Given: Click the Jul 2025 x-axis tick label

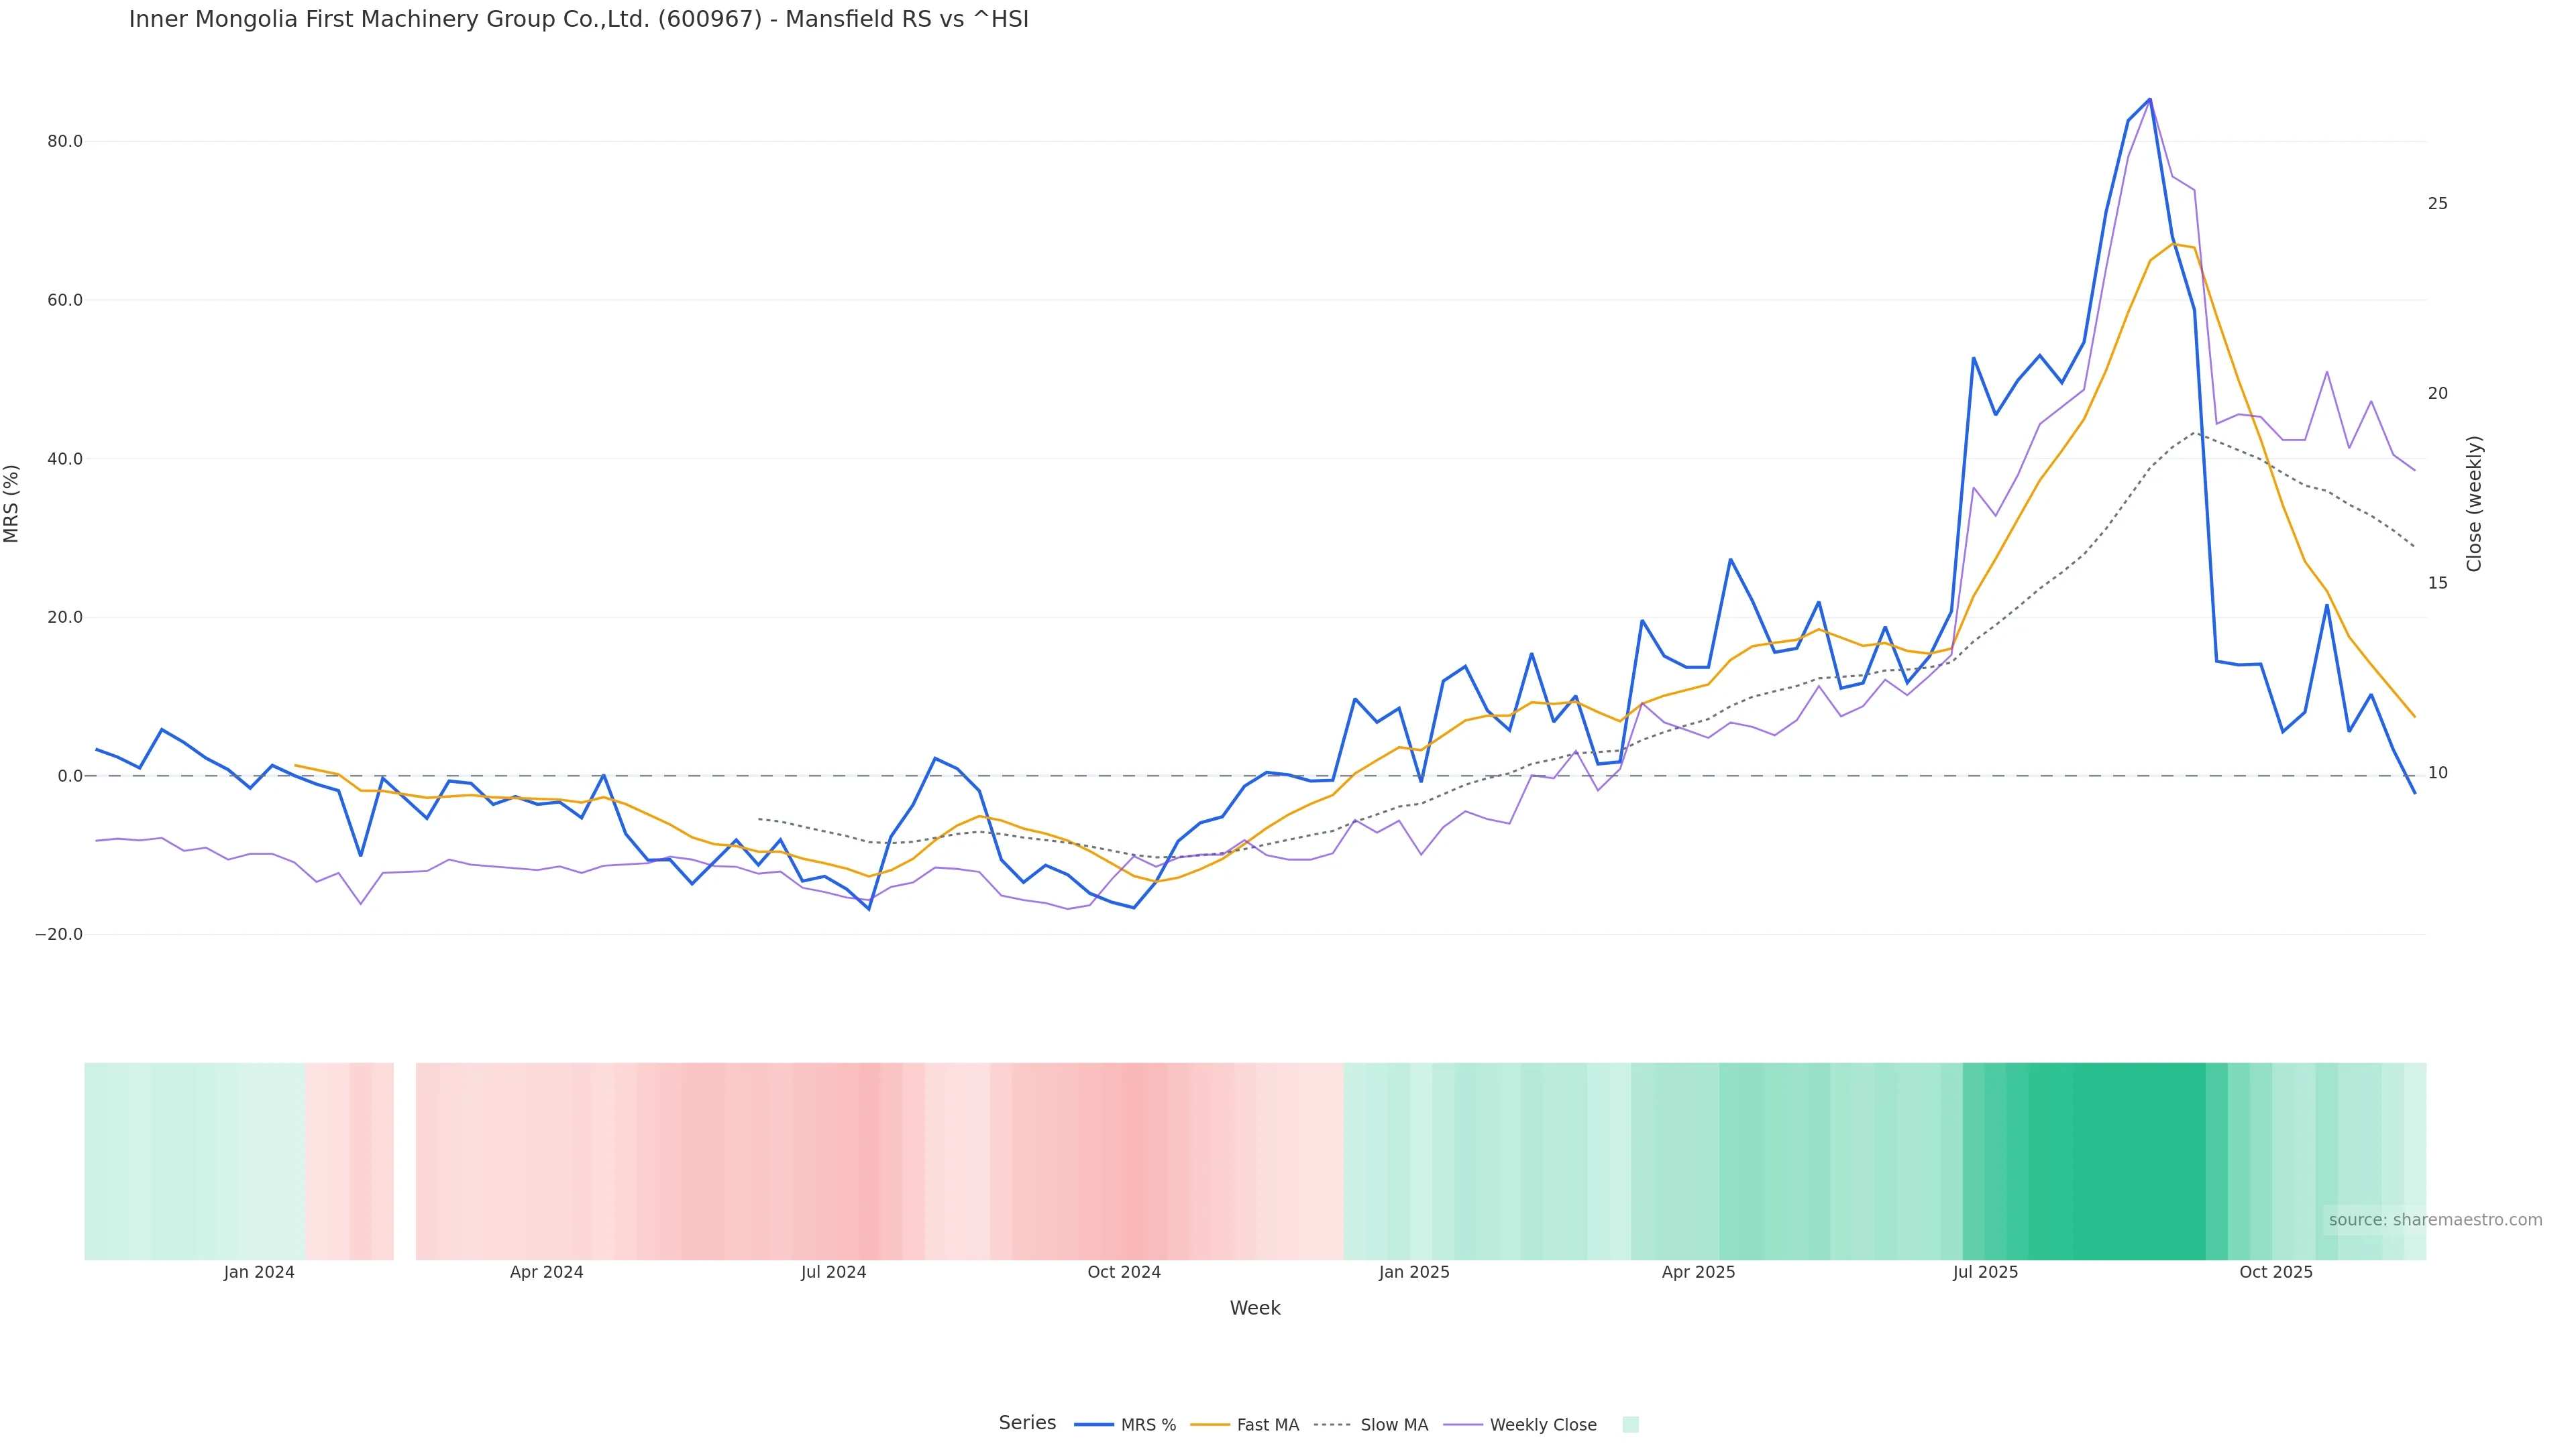Looking at the screenshot, I should 1985,1272.
